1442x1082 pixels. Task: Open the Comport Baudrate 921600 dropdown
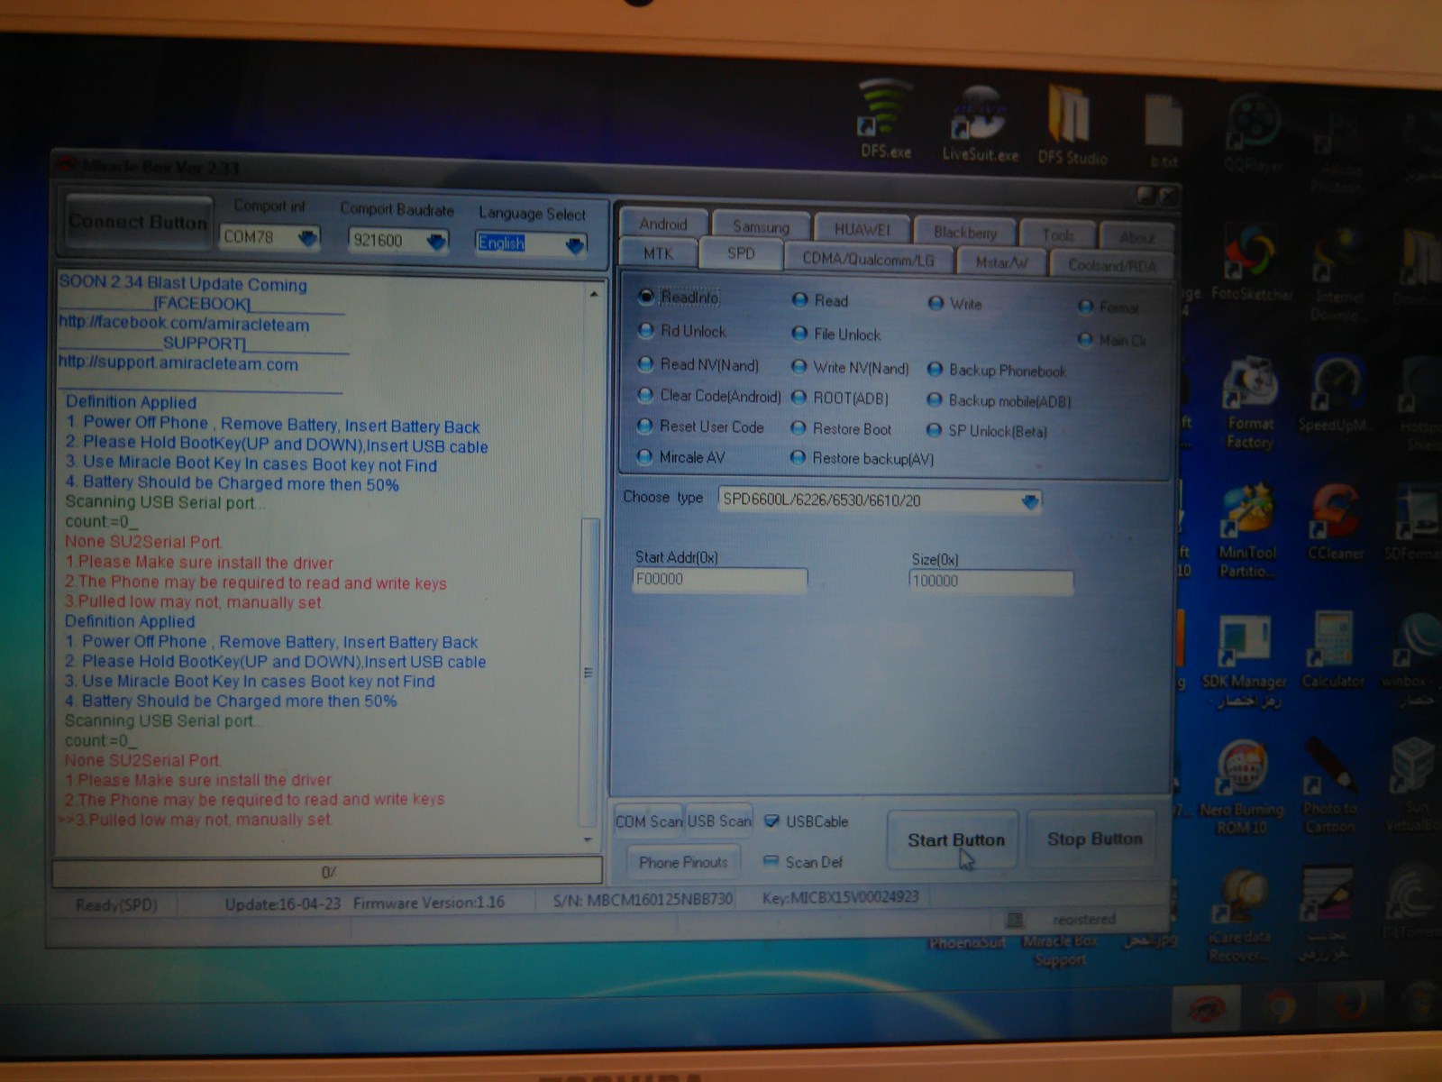point(437,241)
